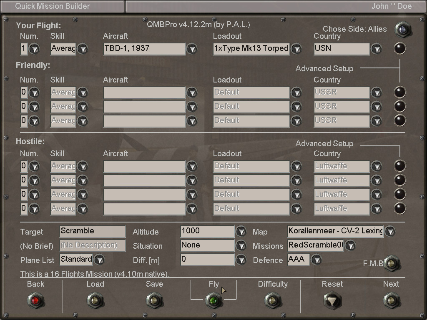Click the Reset triangle button
The image size is (427, 320).
(332, 300)
